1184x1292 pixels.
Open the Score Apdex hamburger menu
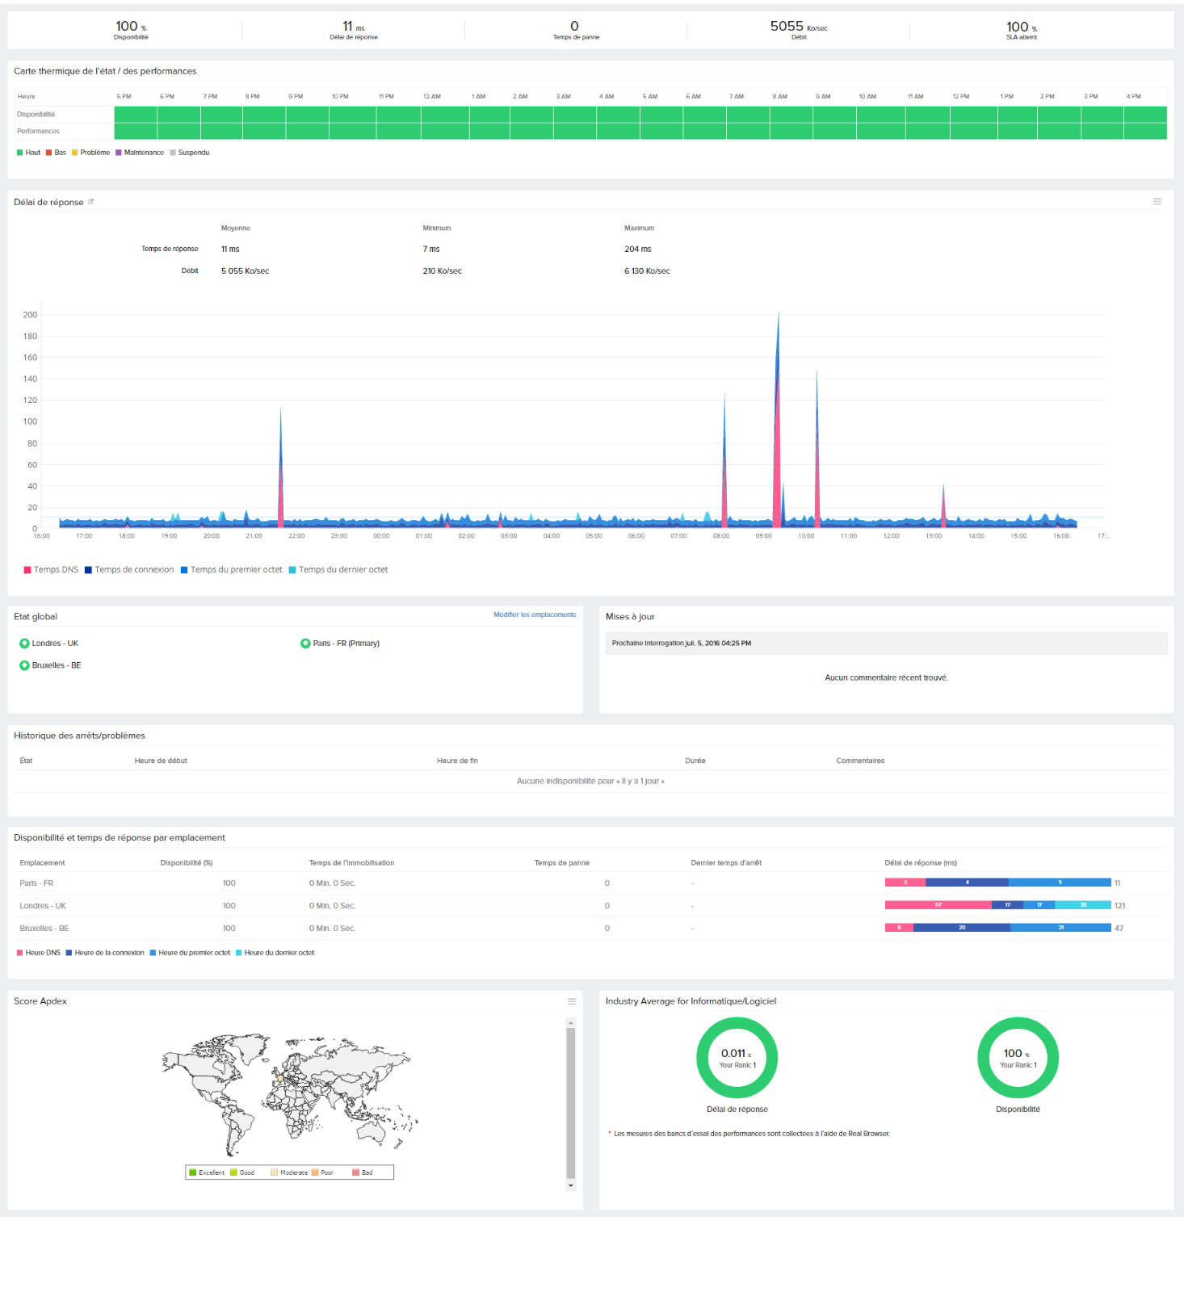(572, 1001)
